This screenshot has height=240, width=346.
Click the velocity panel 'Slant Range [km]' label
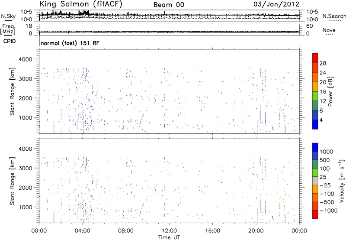point(12,181)
